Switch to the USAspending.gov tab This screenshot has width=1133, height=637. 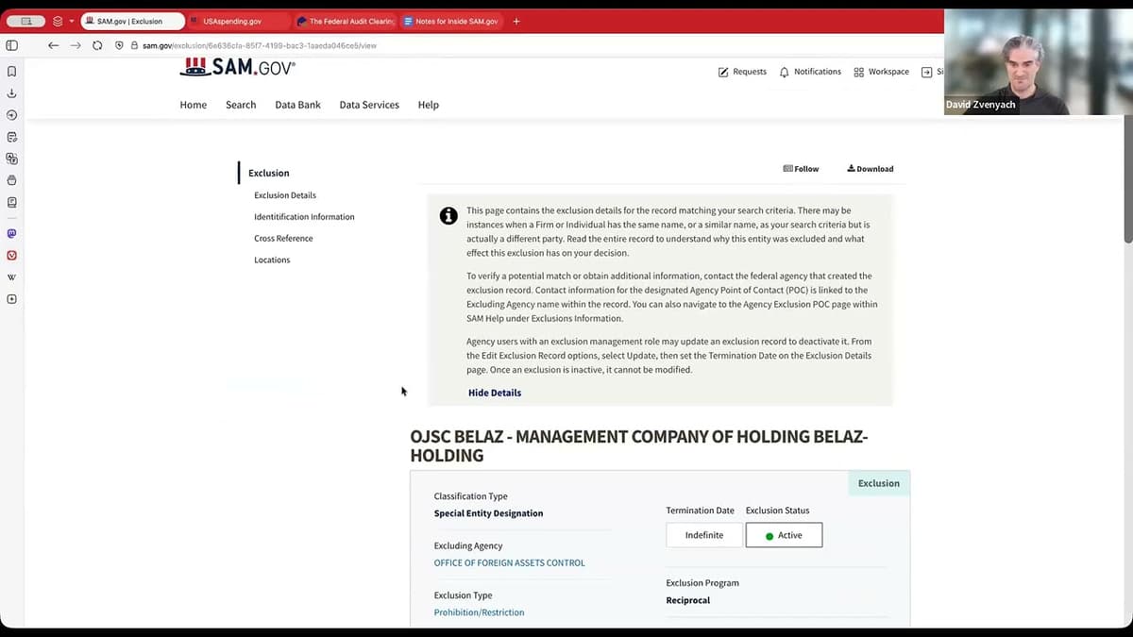pos(239,21)
